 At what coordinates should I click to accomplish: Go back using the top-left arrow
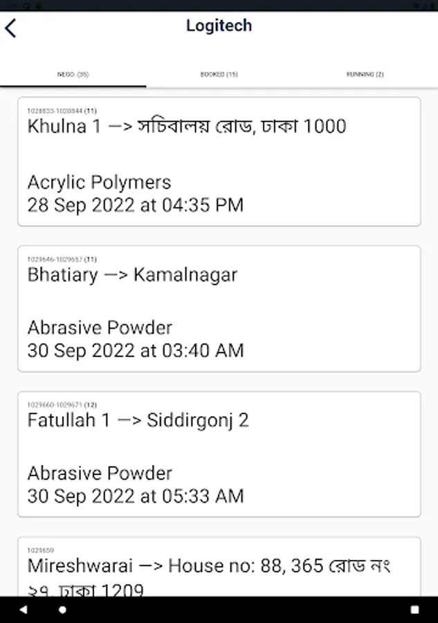point(10,28)
